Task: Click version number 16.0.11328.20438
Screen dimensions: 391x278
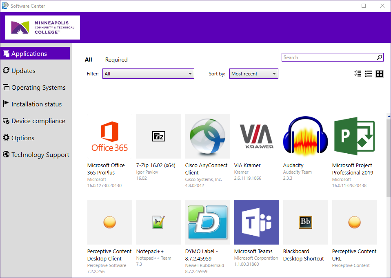Action: [349, 185]
